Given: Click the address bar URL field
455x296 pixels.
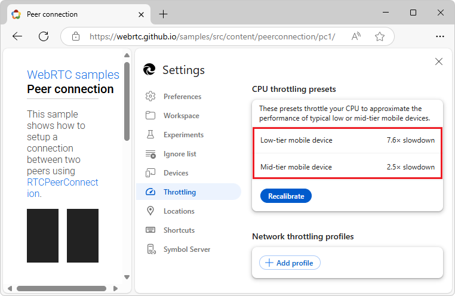Looking at the screenshot, I should [x=212, y=37].
